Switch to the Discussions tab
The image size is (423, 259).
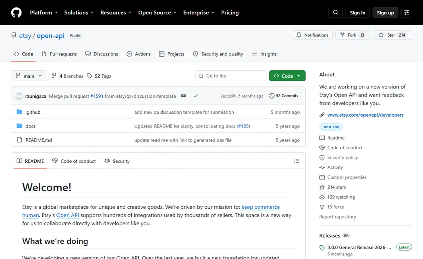pyautogui.click(x=102, y=54)
